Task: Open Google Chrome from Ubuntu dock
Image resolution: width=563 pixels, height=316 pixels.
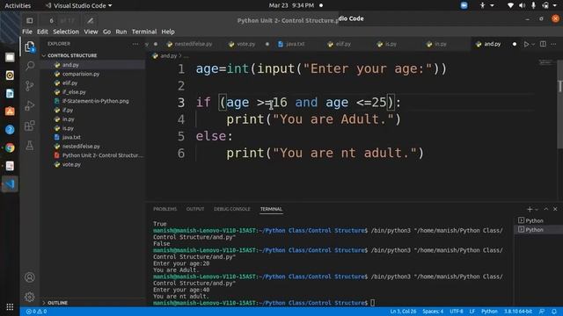Action: pos(10,147)
